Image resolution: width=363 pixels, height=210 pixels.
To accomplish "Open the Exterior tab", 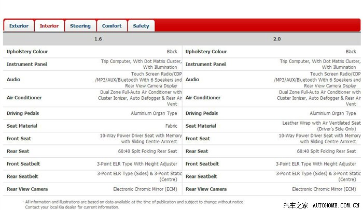I will pos(19,26).
